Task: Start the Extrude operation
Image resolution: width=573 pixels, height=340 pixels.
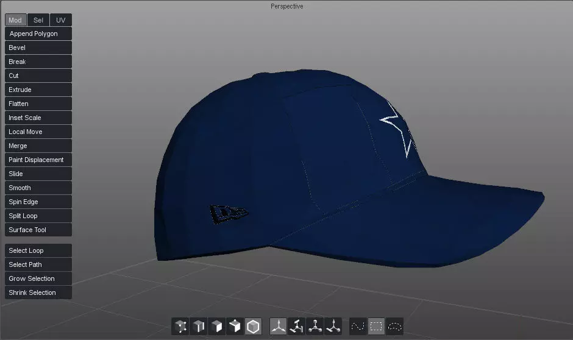Action: [x=38, y=90]
